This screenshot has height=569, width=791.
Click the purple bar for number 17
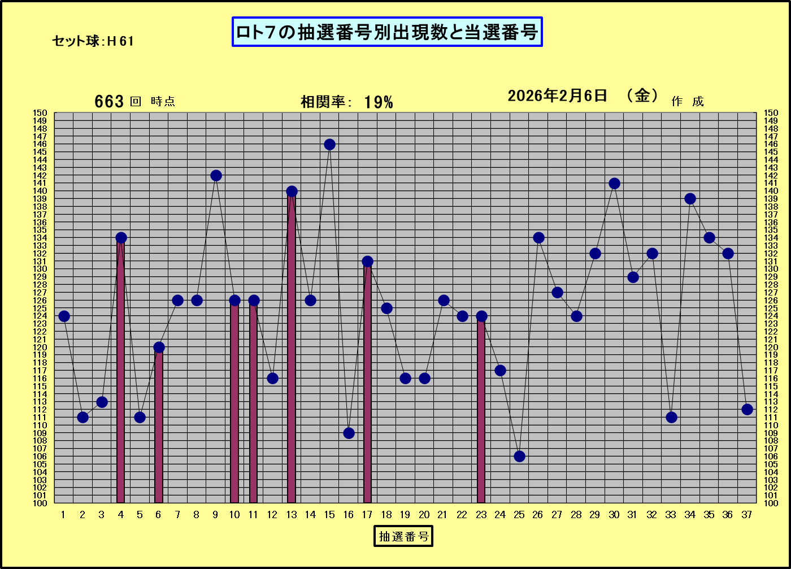click(367, 384)
